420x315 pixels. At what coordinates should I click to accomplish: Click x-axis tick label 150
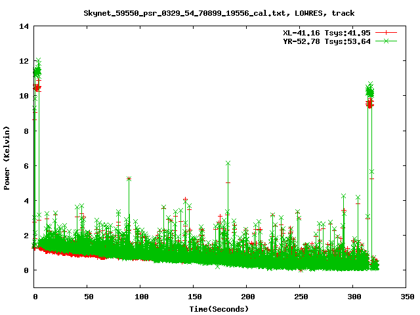click(194, 297)
